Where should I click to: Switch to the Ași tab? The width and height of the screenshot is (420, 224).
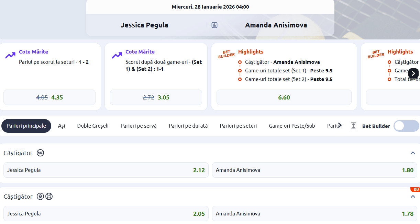(x=62, y=126)
